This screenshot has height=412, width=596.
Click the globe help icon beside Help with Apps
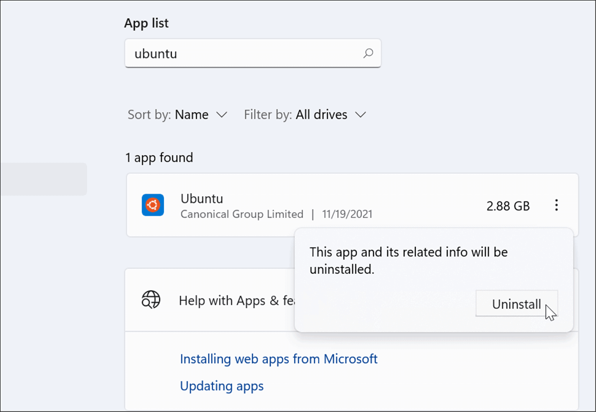pos(151,300)
